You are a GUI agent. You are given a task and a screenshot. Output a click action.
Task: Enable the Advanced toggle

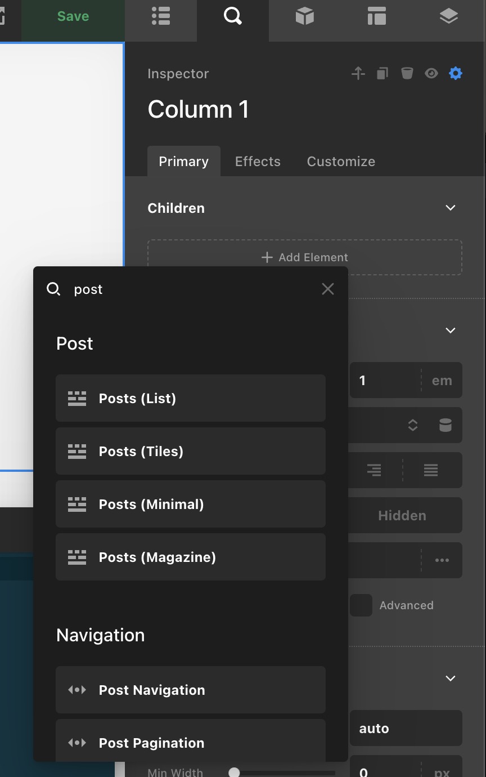click(361, 605)
